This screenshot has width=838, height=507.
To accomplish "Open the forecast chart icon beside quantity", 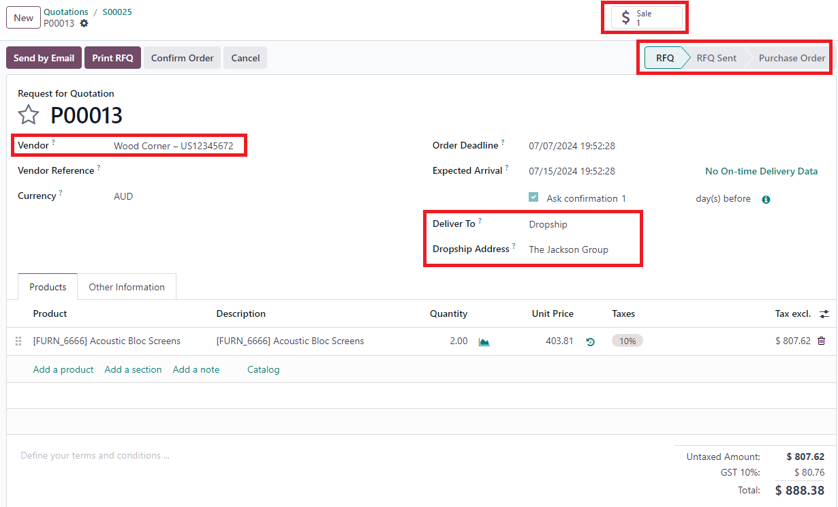I will point(484,341).
